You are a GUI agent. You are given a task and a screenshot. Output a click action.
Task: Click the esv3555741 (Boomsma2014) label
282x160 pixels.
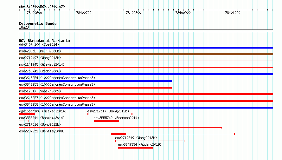click(x=42, y=118)
